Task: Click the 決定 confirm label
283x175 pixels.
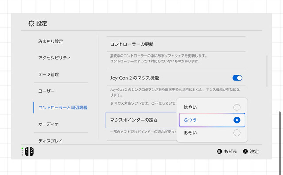Action: (254, 152)
